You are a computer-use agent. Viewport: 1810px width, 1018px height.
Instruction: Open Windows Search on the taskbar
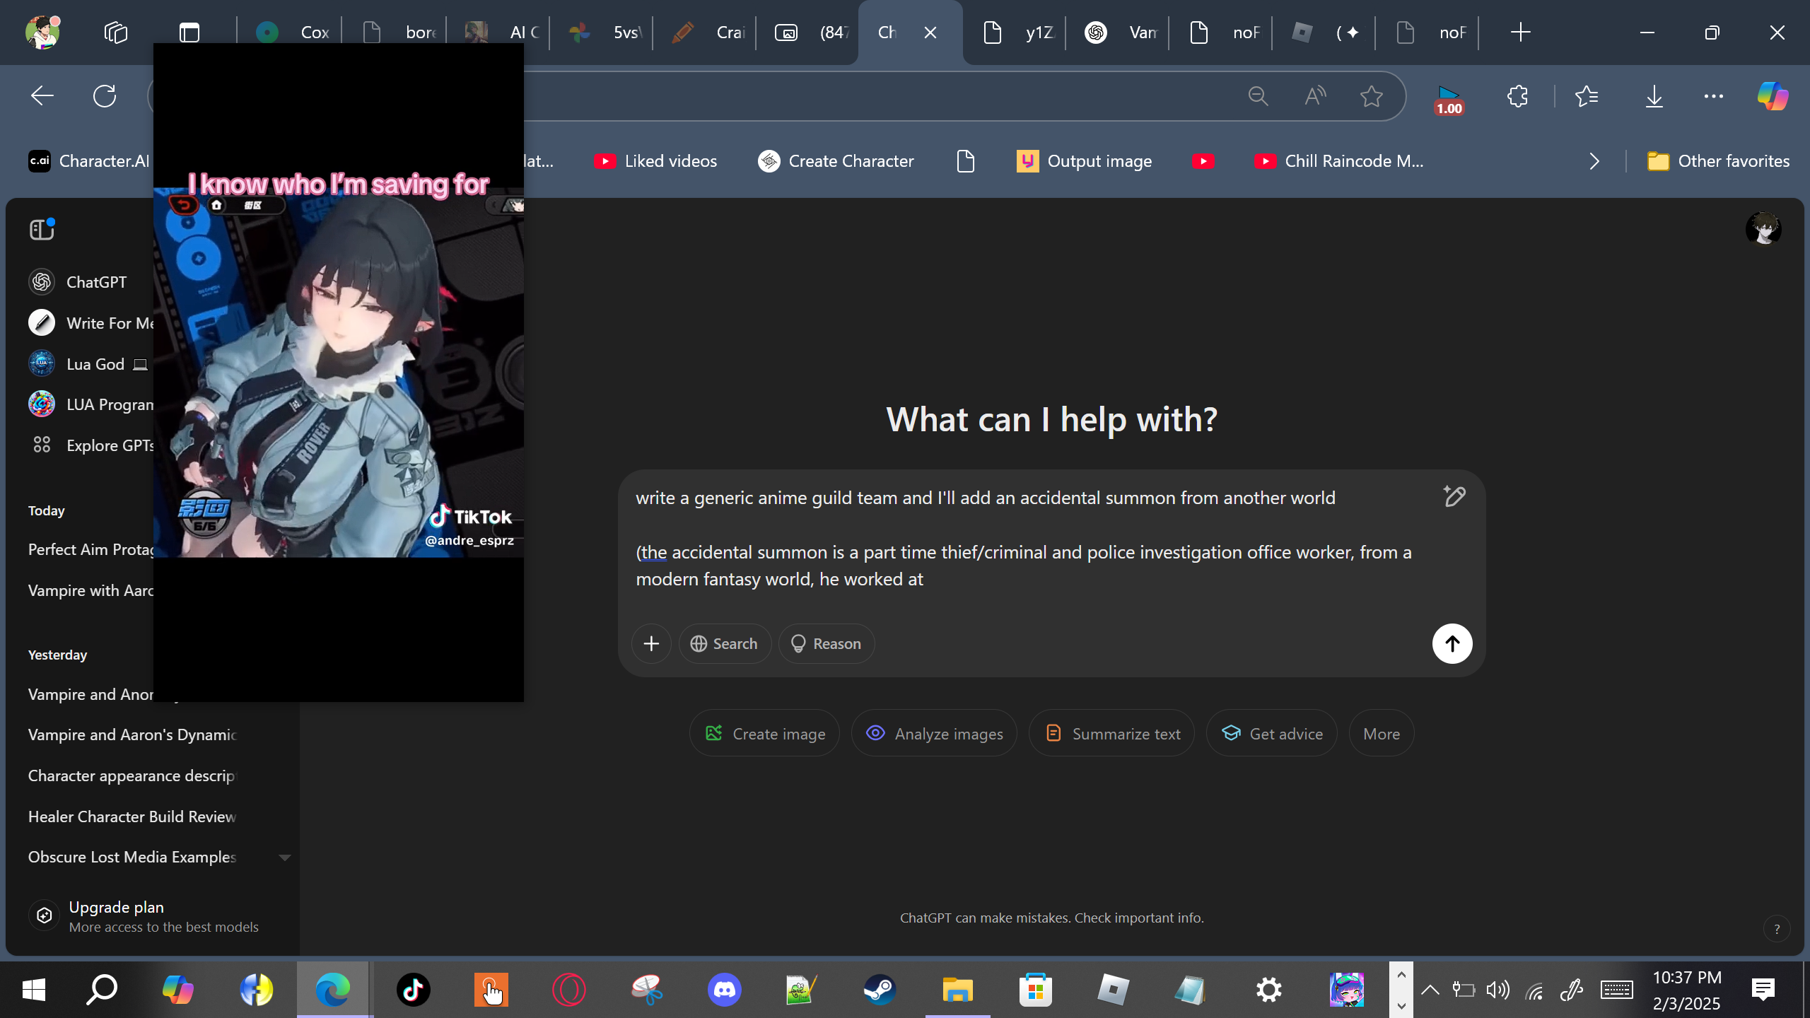pos(102,990)
